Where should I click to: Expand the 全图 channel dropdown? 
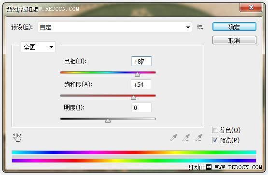(38, 47)
